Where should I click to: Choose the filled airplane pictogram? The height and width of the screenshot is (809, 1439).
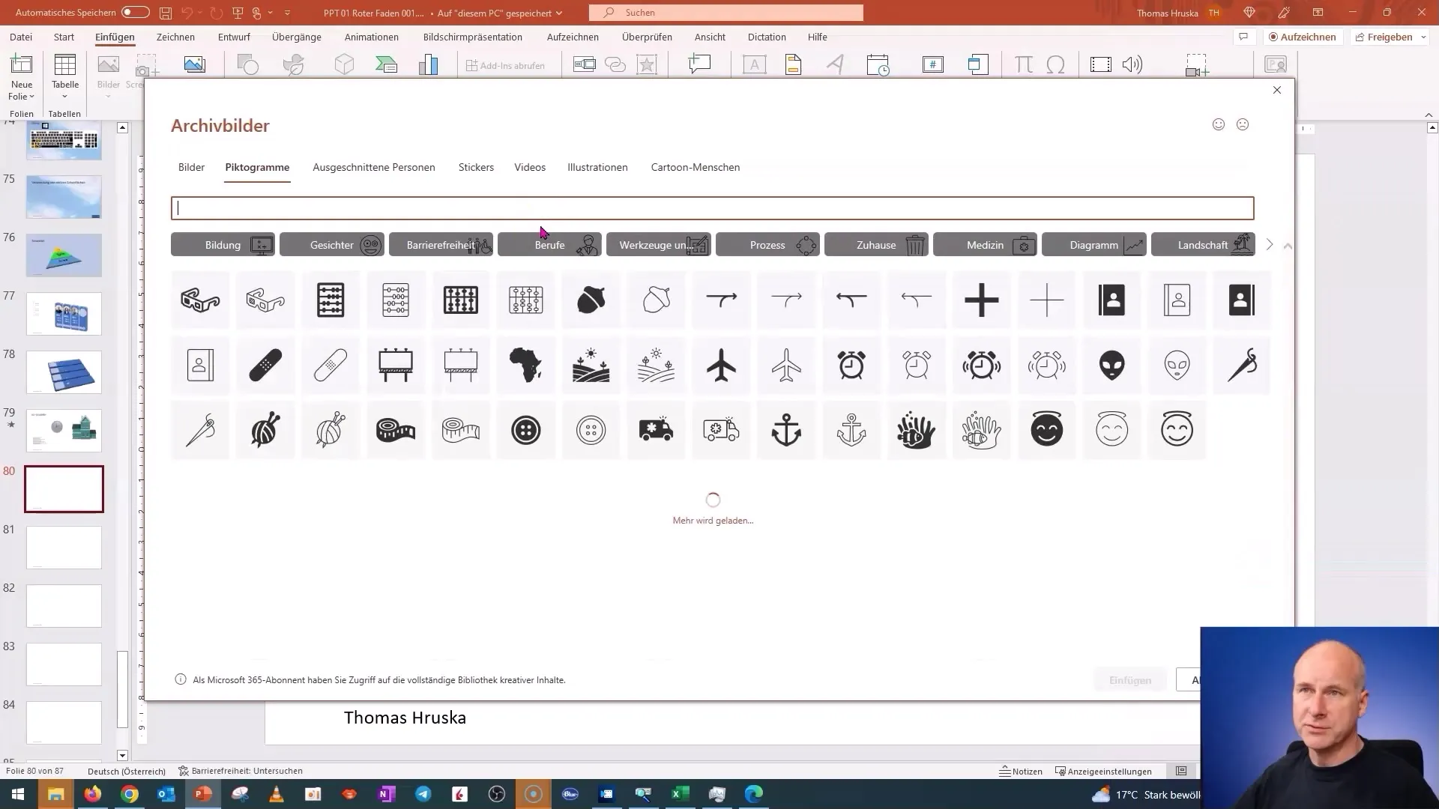pos(722,365)
